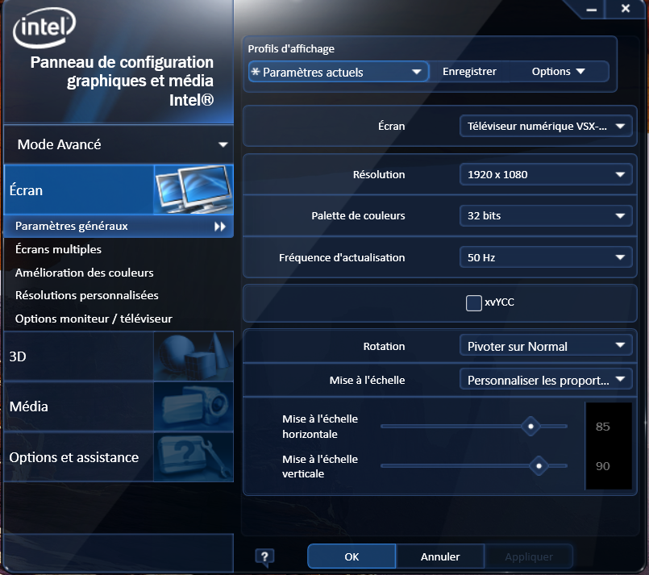Open the Options dropdown in Profils d'affichage
The width and height of the screenshot is (649, 575).
558,72
